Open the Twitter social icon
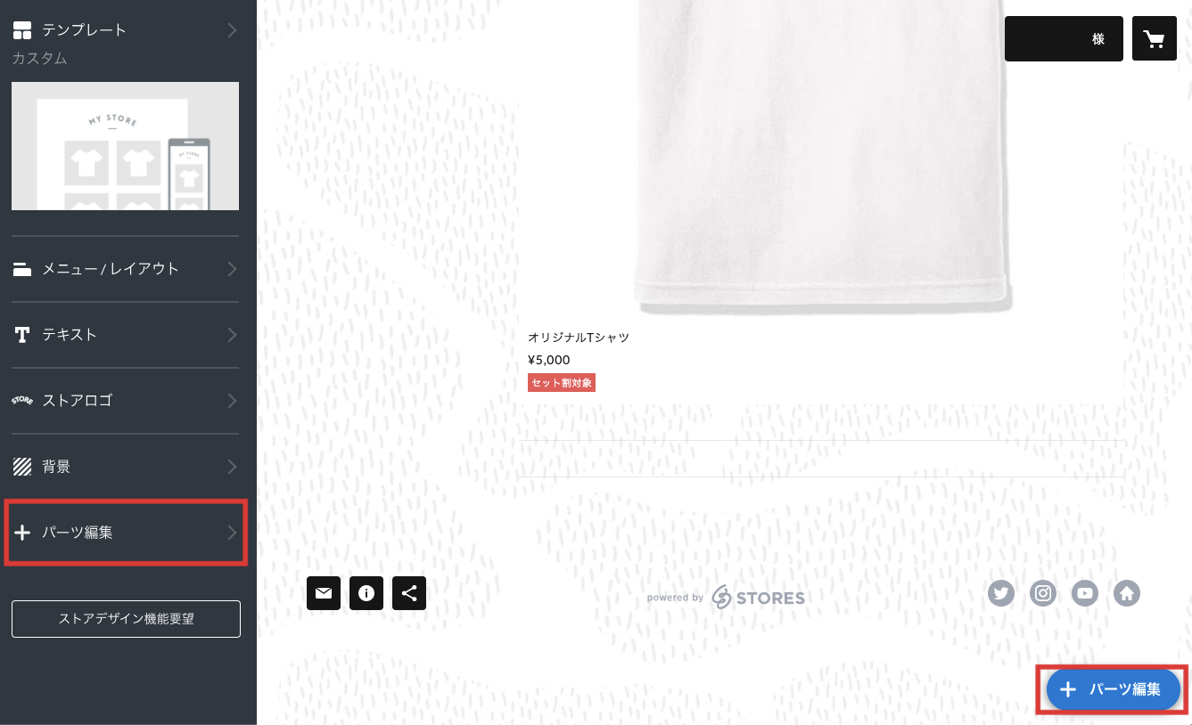Viewport: 1192px width, 725px height. [x=1001, y=593]
